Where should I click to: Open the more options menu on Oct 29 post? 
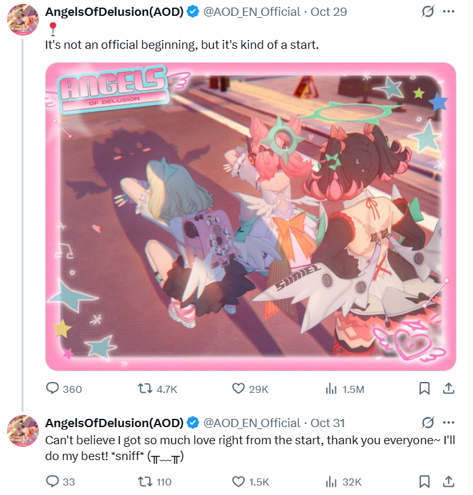pos(448,11)
